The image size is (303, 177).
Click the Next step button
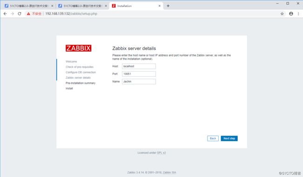(229, 138)
